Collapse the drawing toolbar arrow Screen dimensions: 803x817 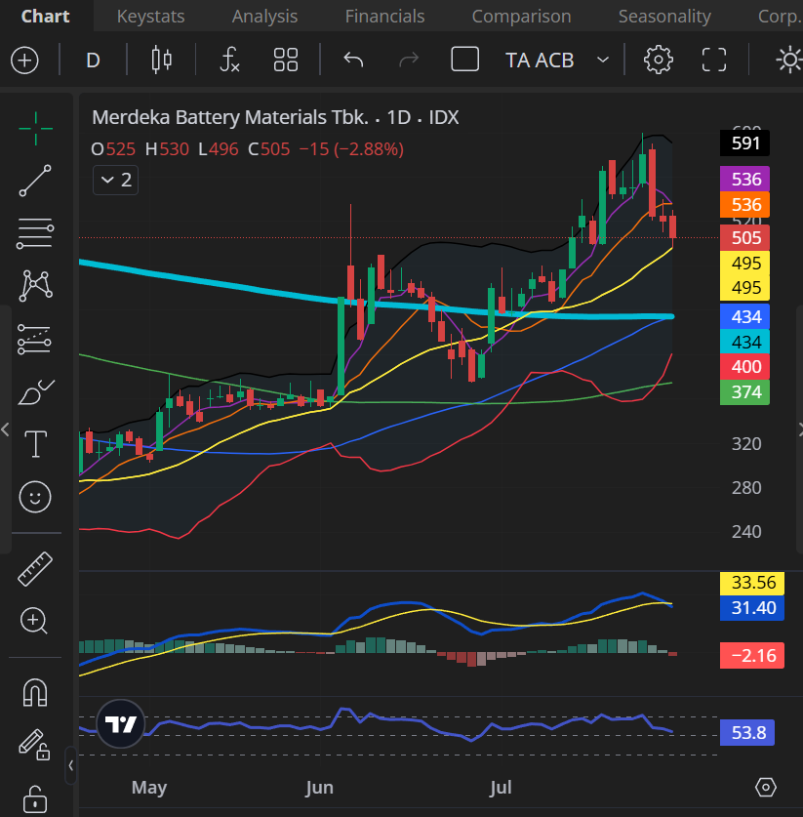(71, 765)
